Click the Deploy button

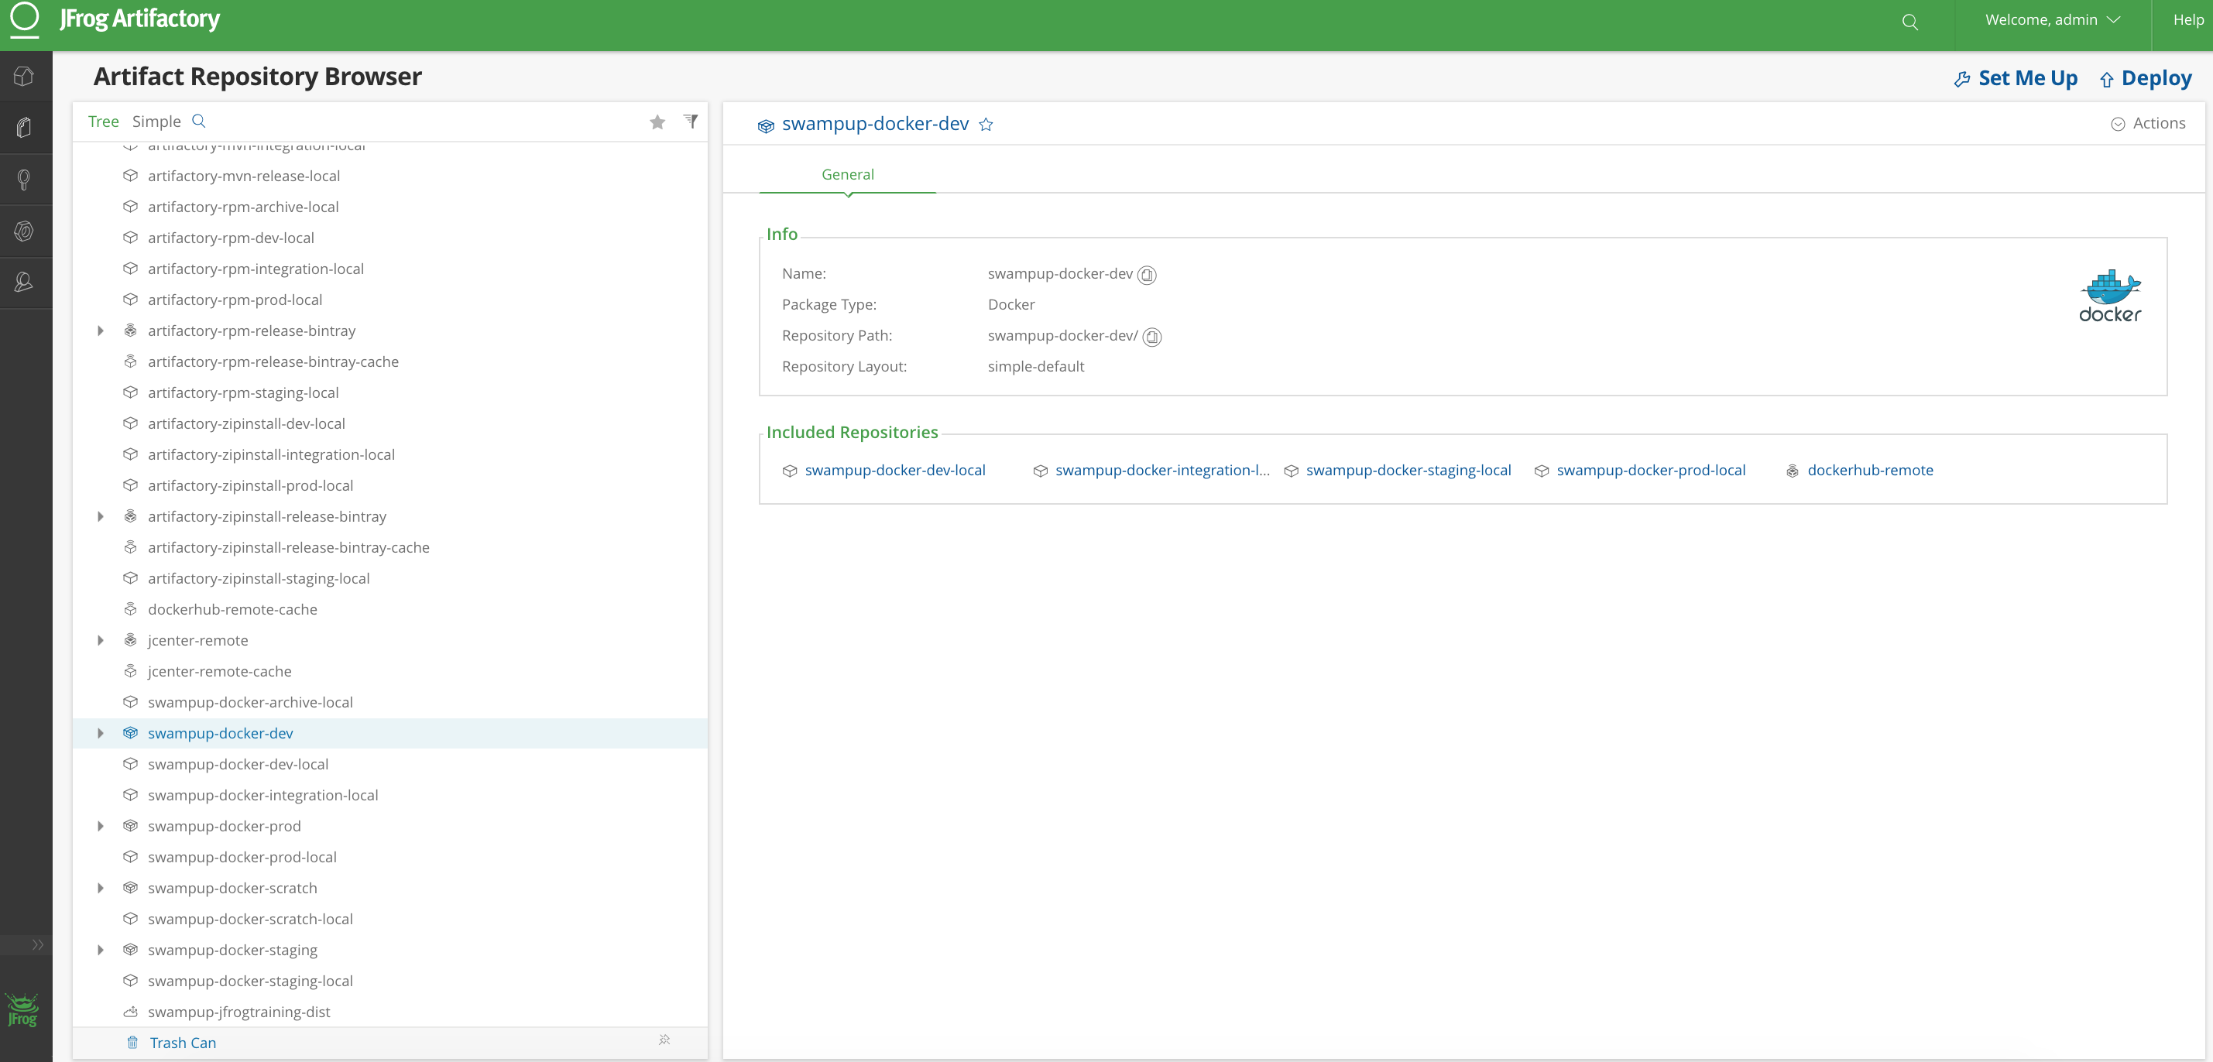2145,78
